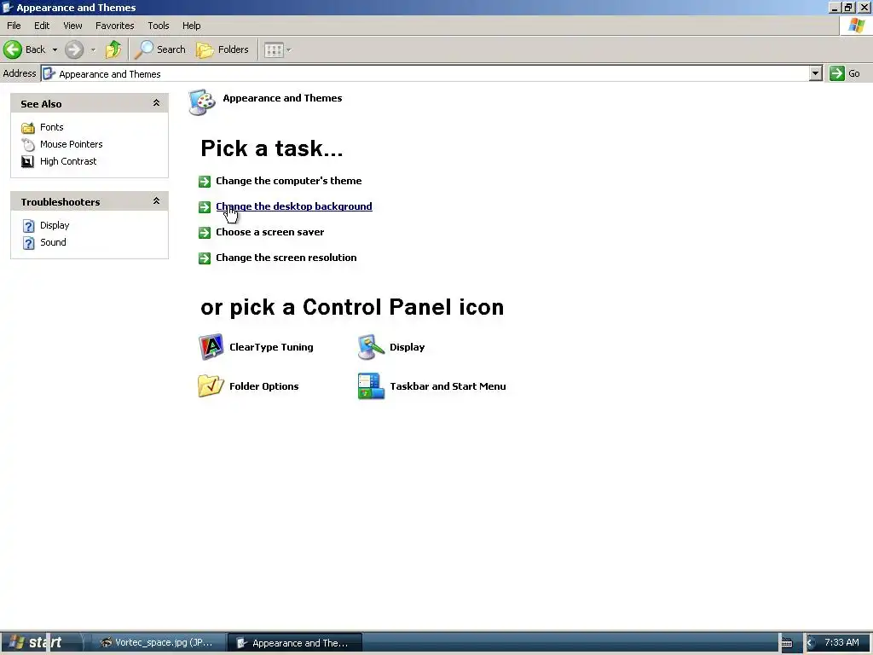The width and height of the screenshot is (873, 655).
Task: Open the Fonts link
Action: coord(52,127)
